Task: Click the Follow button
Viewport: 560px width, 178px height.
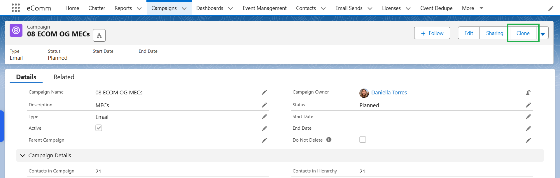Action: coord(432,33)
